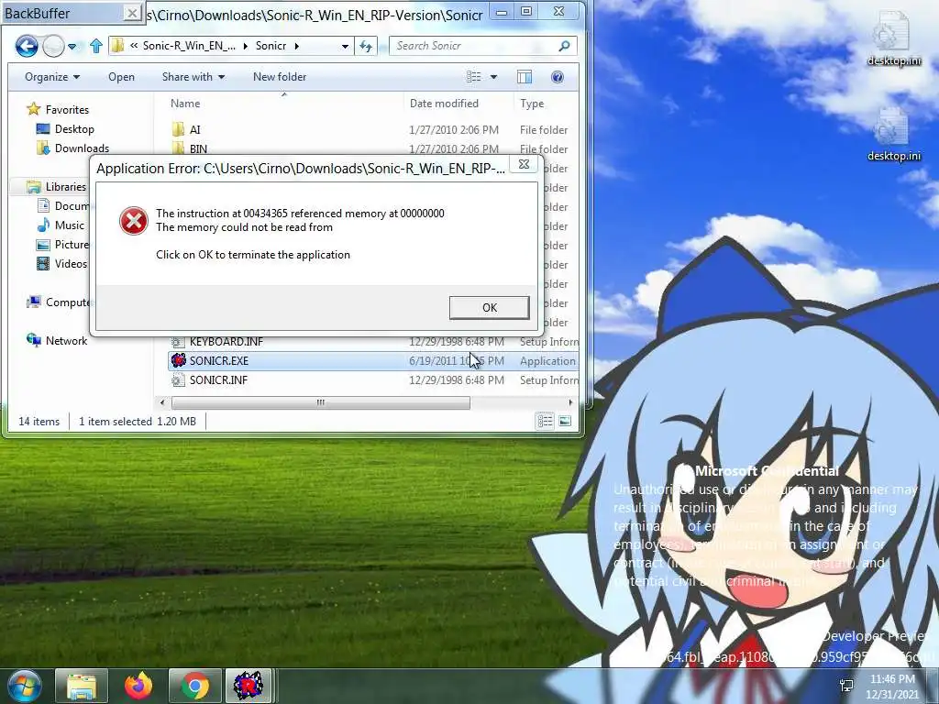The width and height of the screenshot is (939, 704).
Task: Open the Organize menu
Action: tap(52, 77)
